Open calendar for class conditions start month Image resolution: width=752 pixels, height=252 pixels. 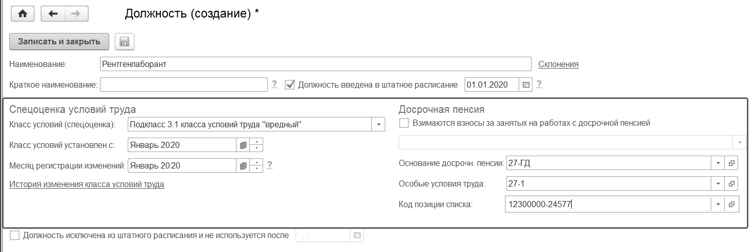coord(244,145)
